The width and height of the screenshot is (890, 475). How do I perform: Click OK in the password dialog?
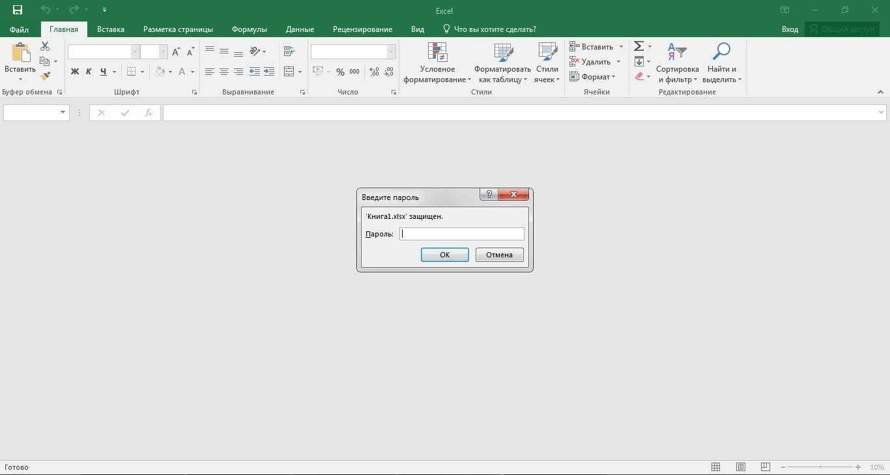tap(444, 255)
